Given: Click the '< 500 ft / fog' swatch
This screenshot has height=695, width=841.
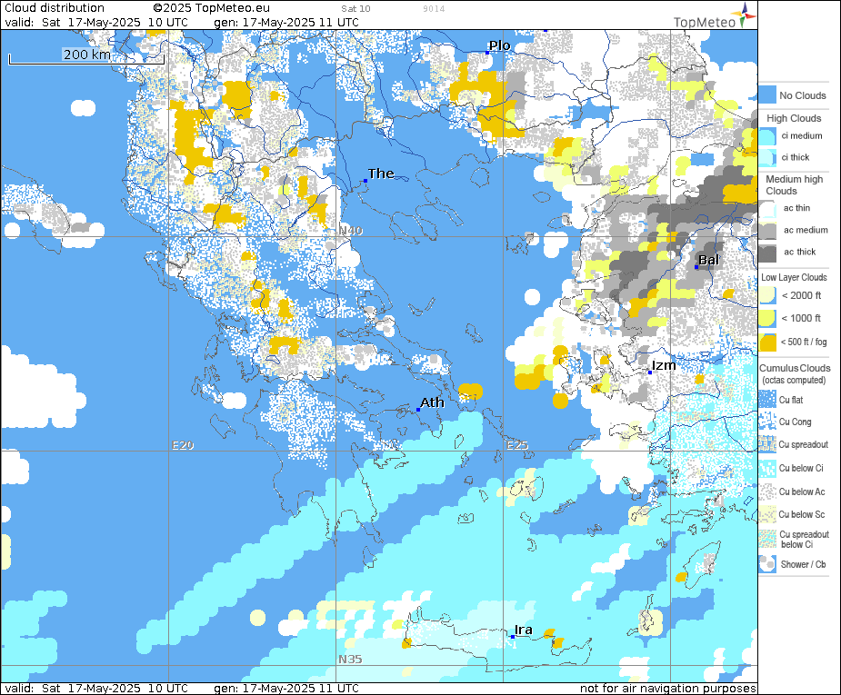Looking at the screenshot, I should pyautogui.click(x=767, y=342).
